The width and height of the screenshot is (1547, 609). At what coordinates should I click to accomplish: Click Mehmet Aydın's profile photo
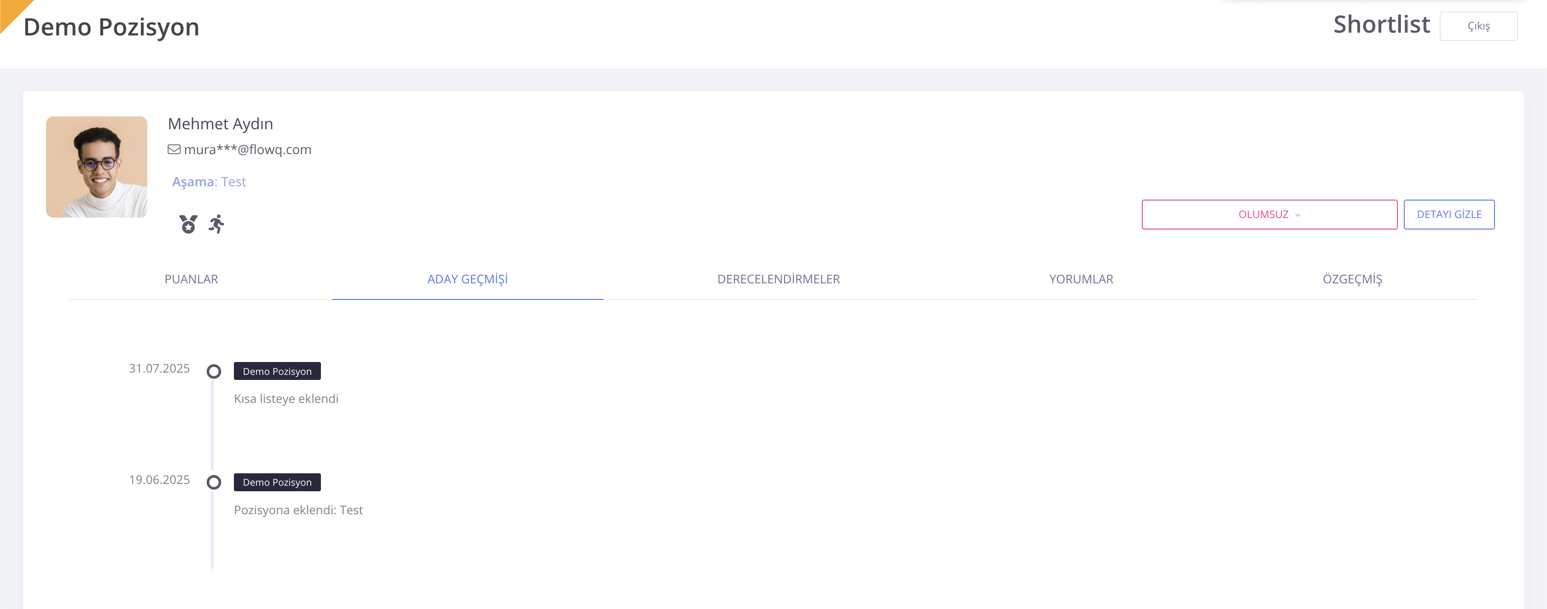click(97, 167)
